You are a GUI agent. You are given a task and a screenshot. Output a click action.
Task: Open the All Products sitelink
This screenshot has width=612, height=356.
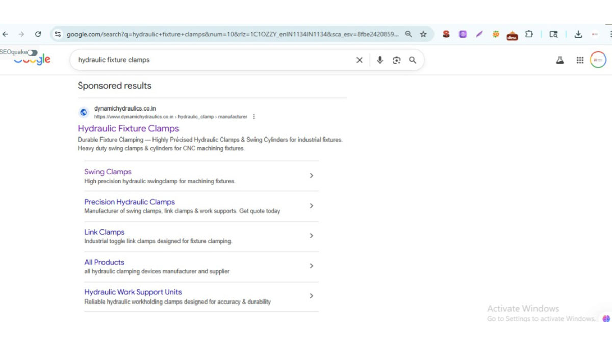[104, 262]
